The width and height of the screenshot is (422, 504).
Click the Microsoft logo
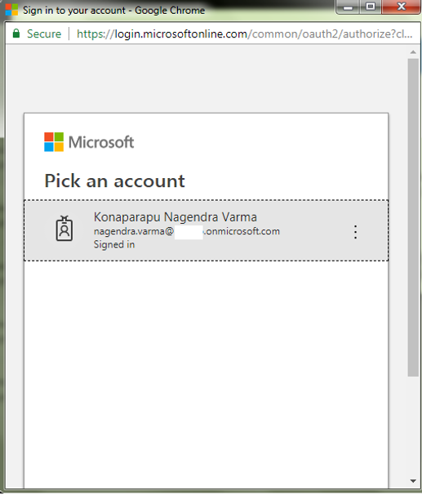[89, 142]
